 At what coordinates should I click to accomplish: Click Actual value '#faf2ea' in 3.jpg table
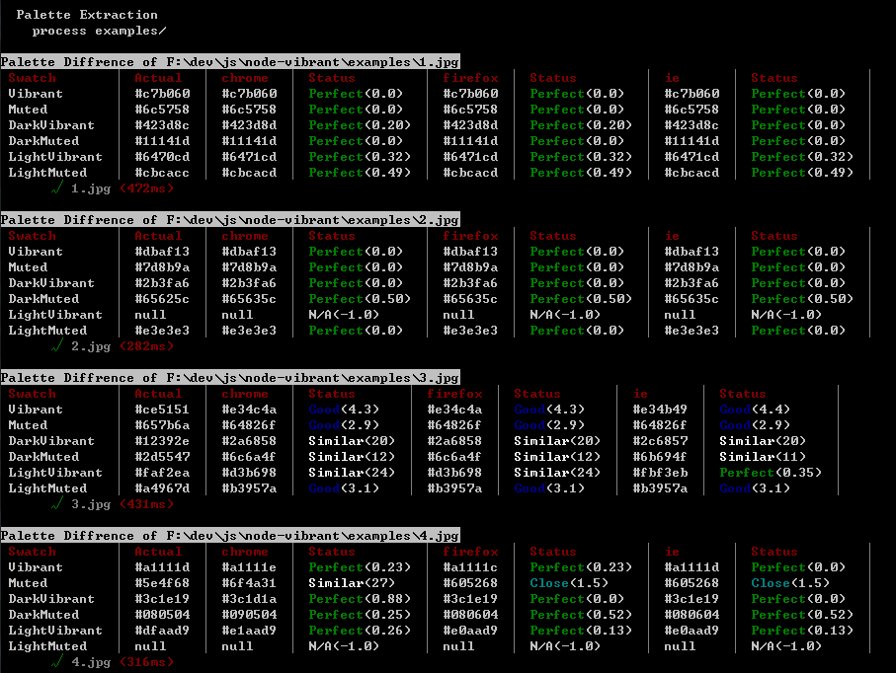click(x=162, y=473)
